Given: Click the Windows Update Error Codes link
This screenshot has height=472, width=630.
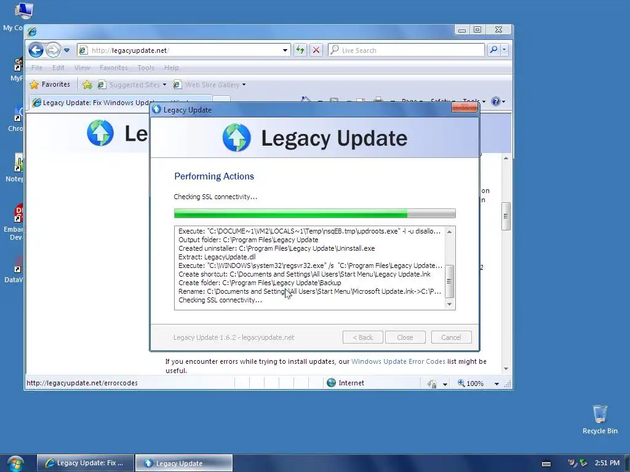Looking at the screenshot, I should tap(398, 361).
